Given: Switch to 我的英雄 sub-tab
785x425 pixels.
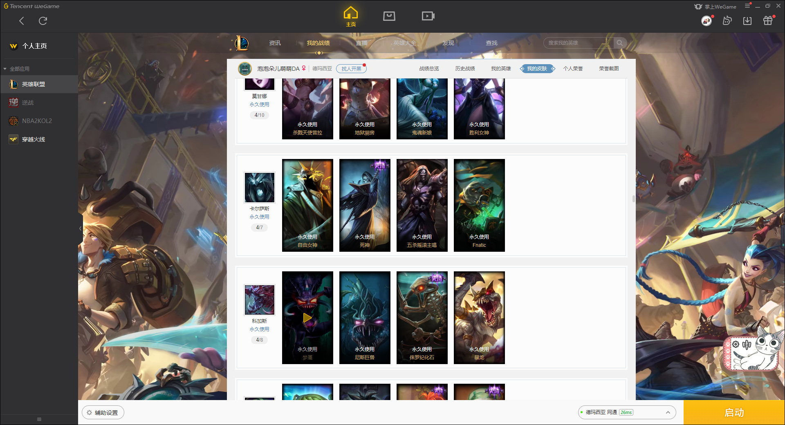Looking at the screenshot, I should [501, 69].
